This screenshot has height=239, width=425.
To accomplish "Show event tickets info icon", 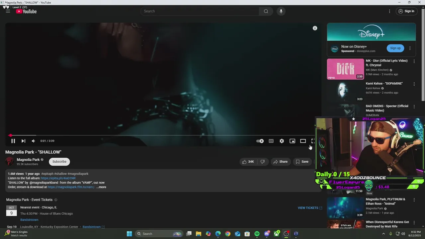I will pos(56,200).
